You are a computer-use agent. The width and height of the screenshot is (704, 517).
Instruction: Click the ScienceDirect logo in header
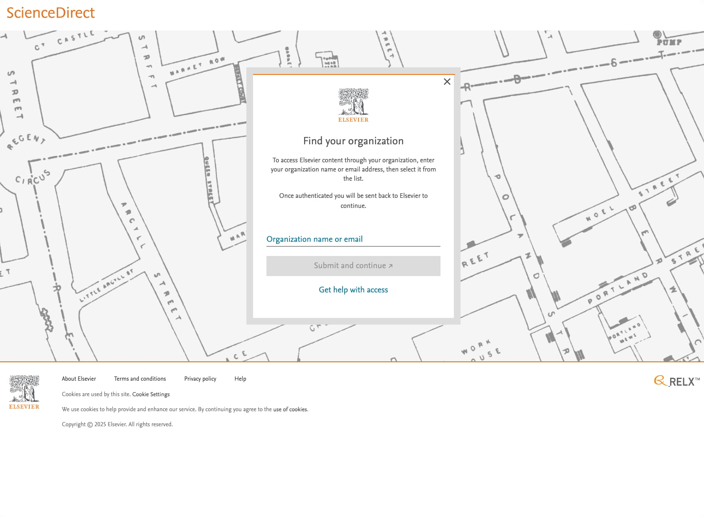(51, 13)
